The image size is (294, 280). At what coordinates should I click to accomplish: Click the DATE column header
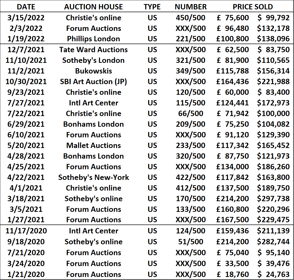pyautogui.click(x=26, y=7)
